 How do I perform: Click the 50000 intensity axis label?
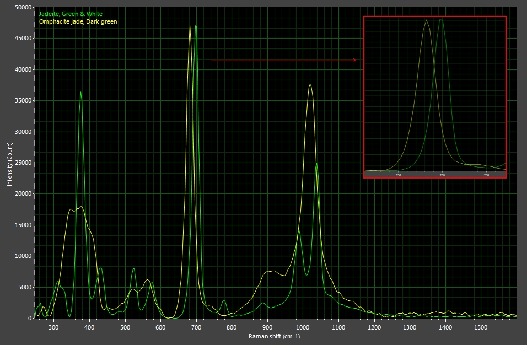point(24,7)
